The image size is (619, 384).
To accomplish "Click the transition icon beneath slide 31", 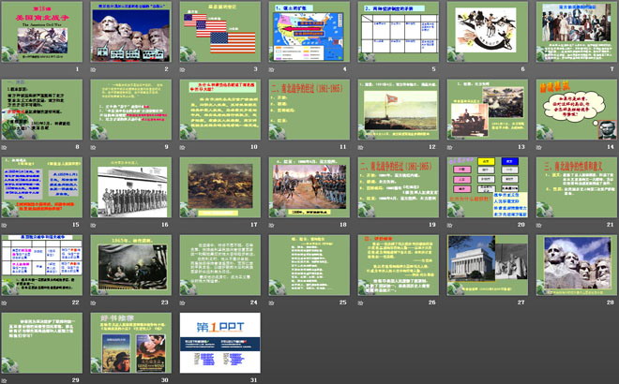I will pos(183,379).
